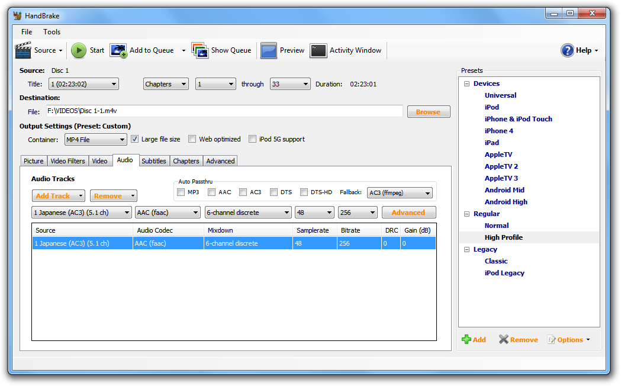Image resolution: width=621 pixels, height=386 pixels.
Task: Open the end chapter dropdown showing 33
Action: click(x=290, y=84)
